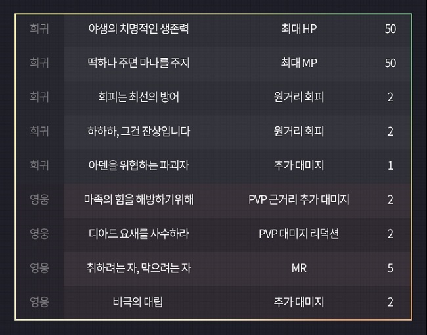Image resolution: width=427 pixels, height=335 pixels.
Task: Click the 'MR' stat cell
Action: (299, 268)
